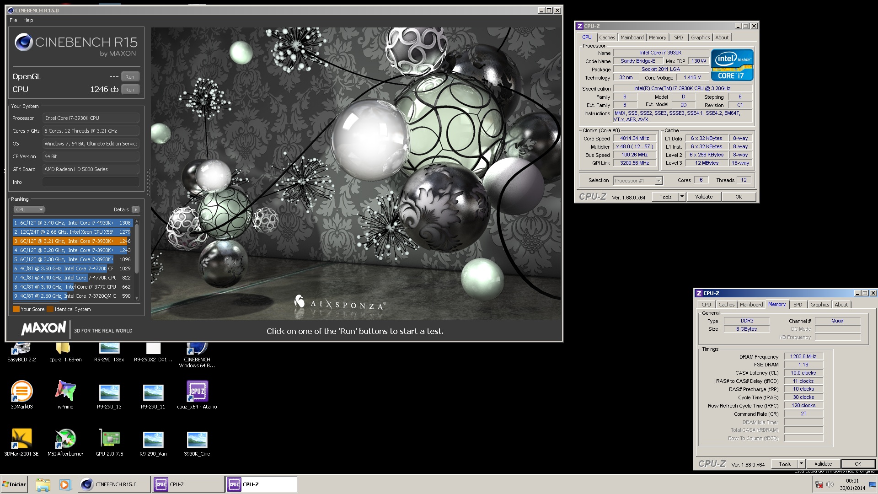This screenshot has width=878, height=494.
Task: Launch the cpuz_x64 - Atalho shortcut
Action: (197, 395)
